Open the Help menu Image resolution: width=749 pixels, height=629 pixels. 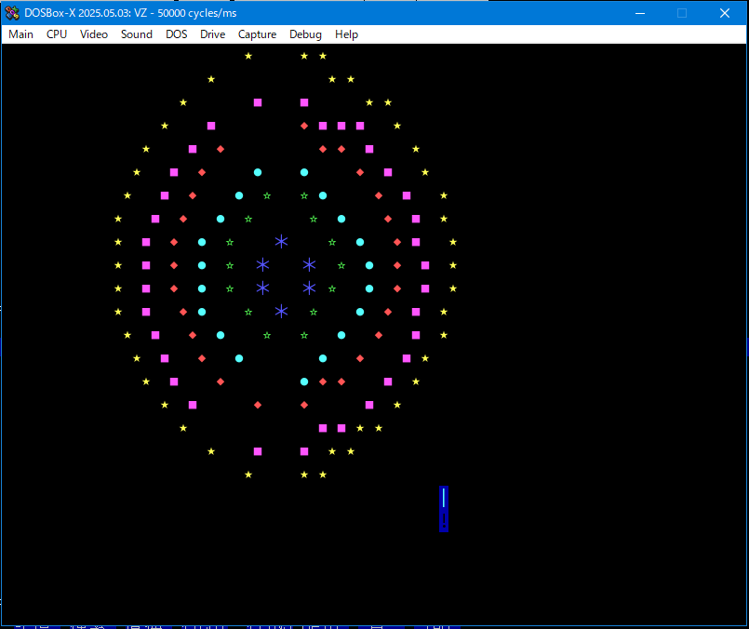(x=346, y=34)
